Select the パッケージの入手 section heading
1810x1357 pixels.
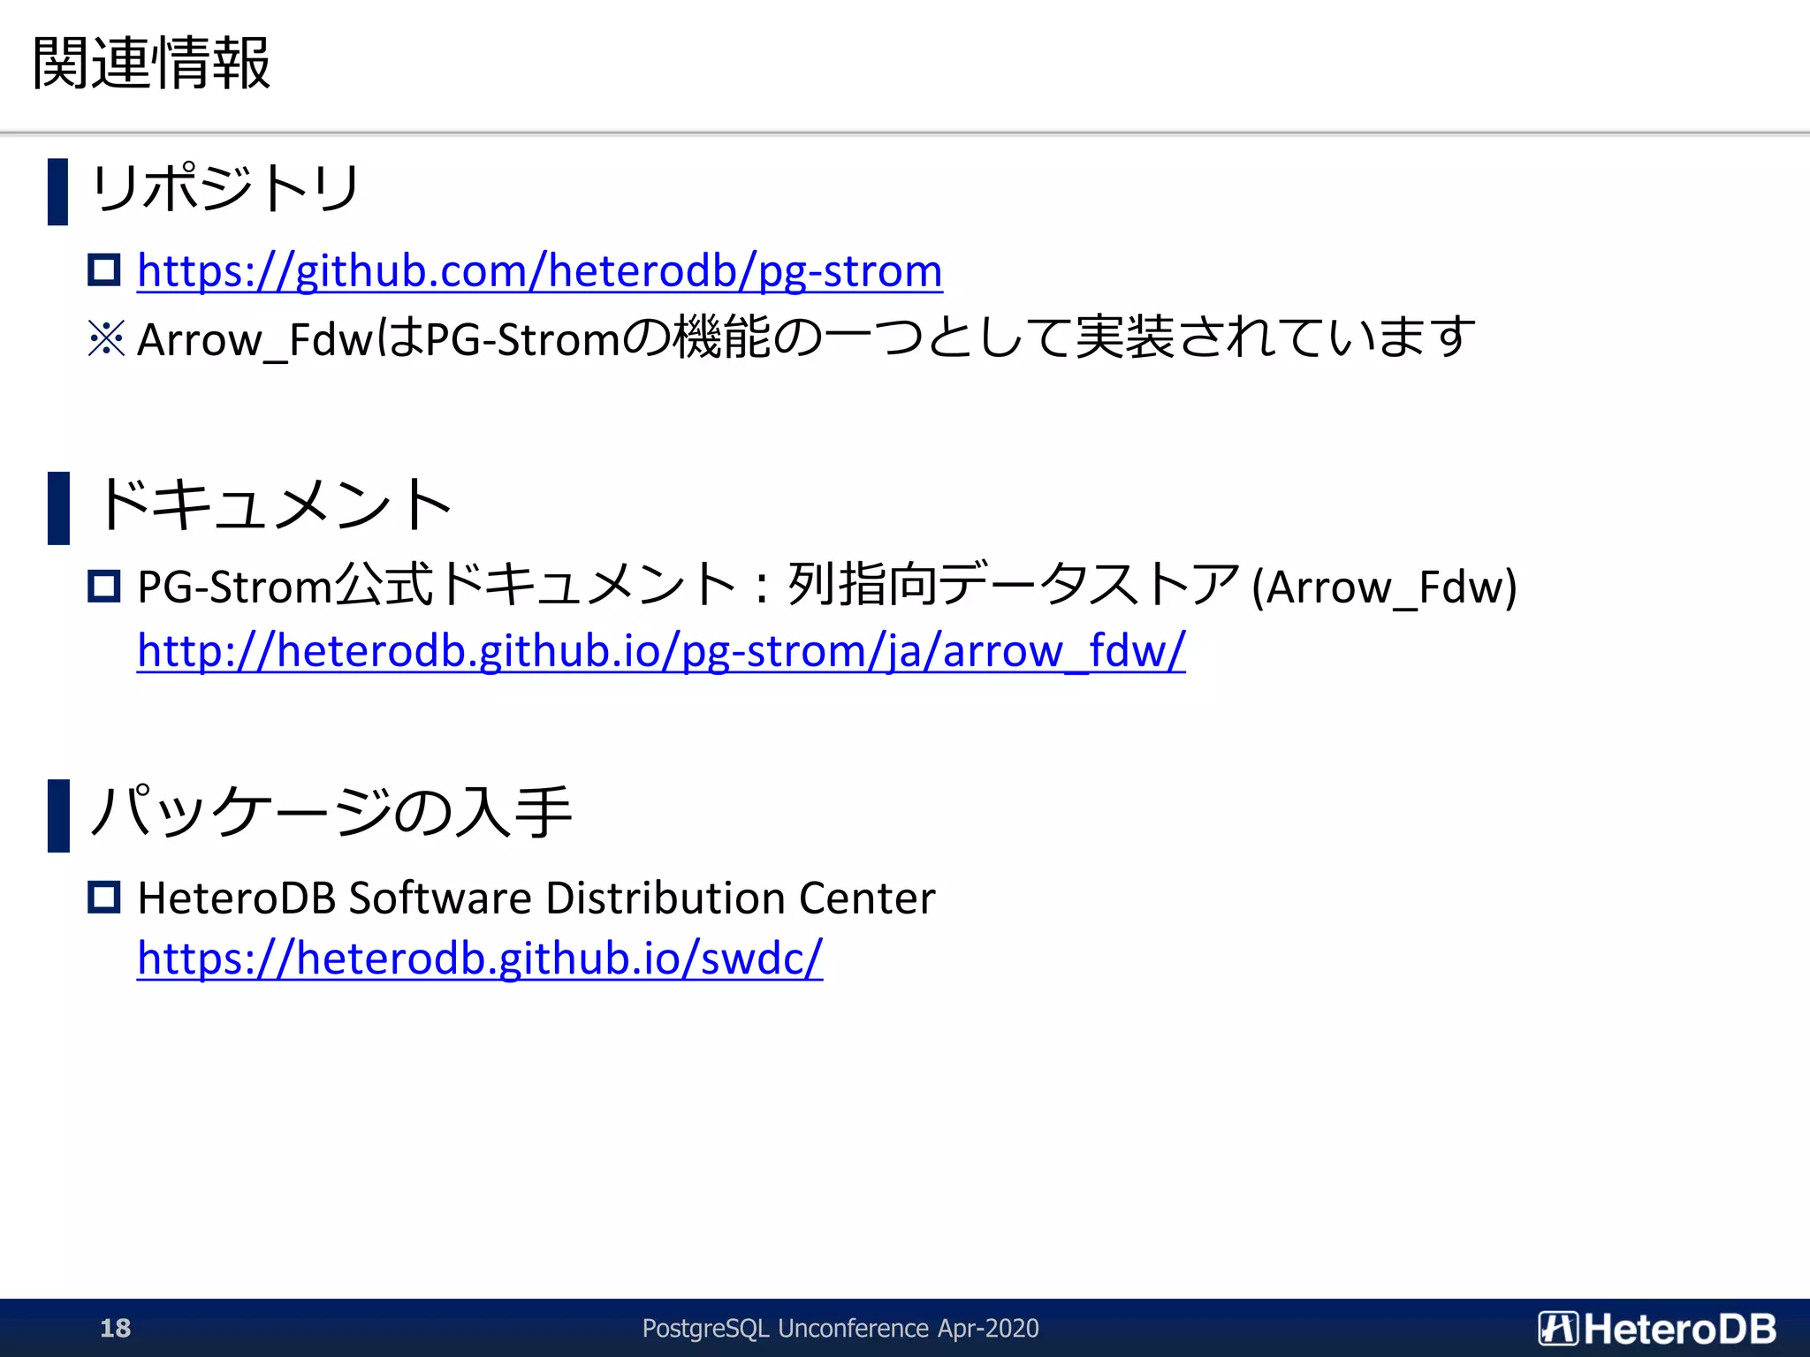point(331,811)
